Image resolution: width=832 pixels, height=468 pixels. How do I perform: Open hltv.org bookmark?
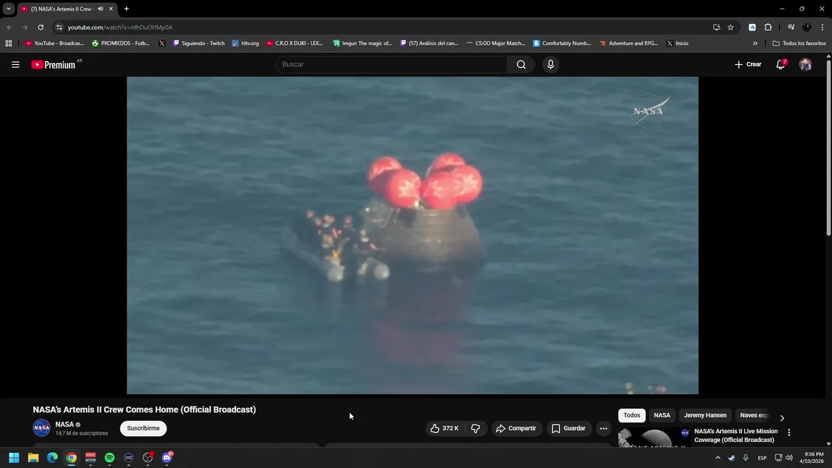coord(245,44)
